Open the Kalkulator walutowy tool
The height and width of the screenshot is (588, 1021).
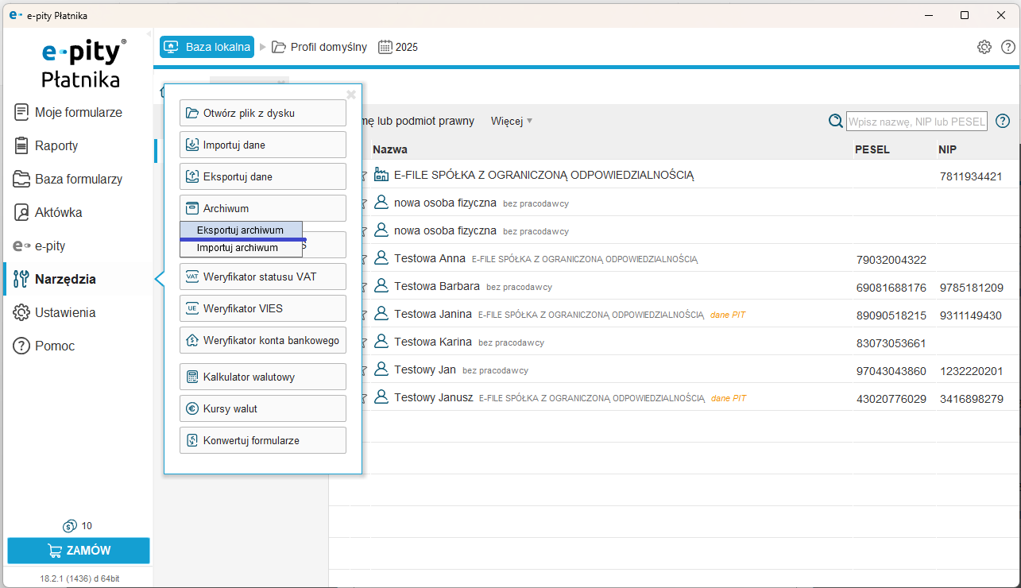pyautogui.click(x=263, y=377)
